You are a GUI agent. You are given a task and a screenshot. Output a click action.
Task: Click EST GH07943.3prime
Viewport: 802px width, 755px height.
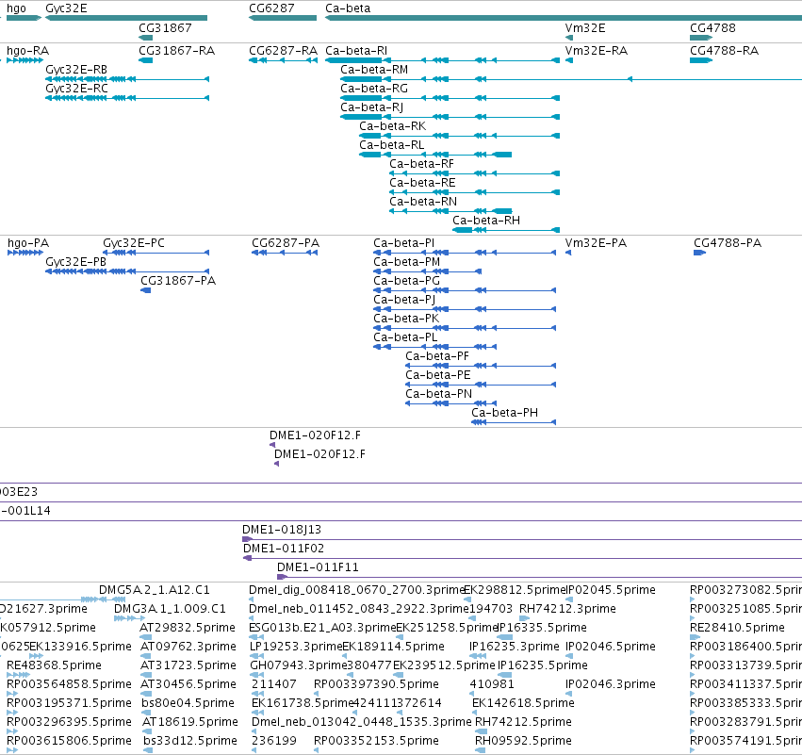click(256, 675)
